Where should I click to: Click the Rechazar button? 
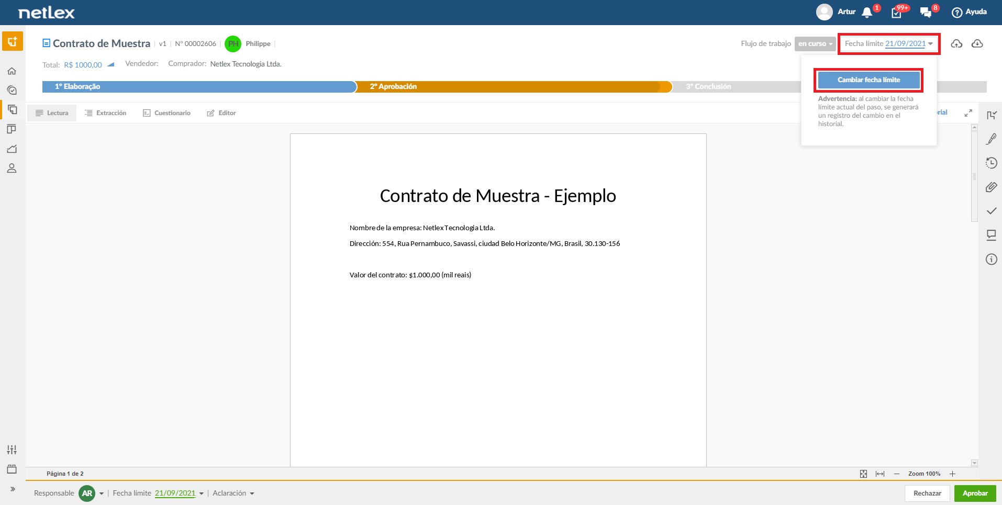927,493
